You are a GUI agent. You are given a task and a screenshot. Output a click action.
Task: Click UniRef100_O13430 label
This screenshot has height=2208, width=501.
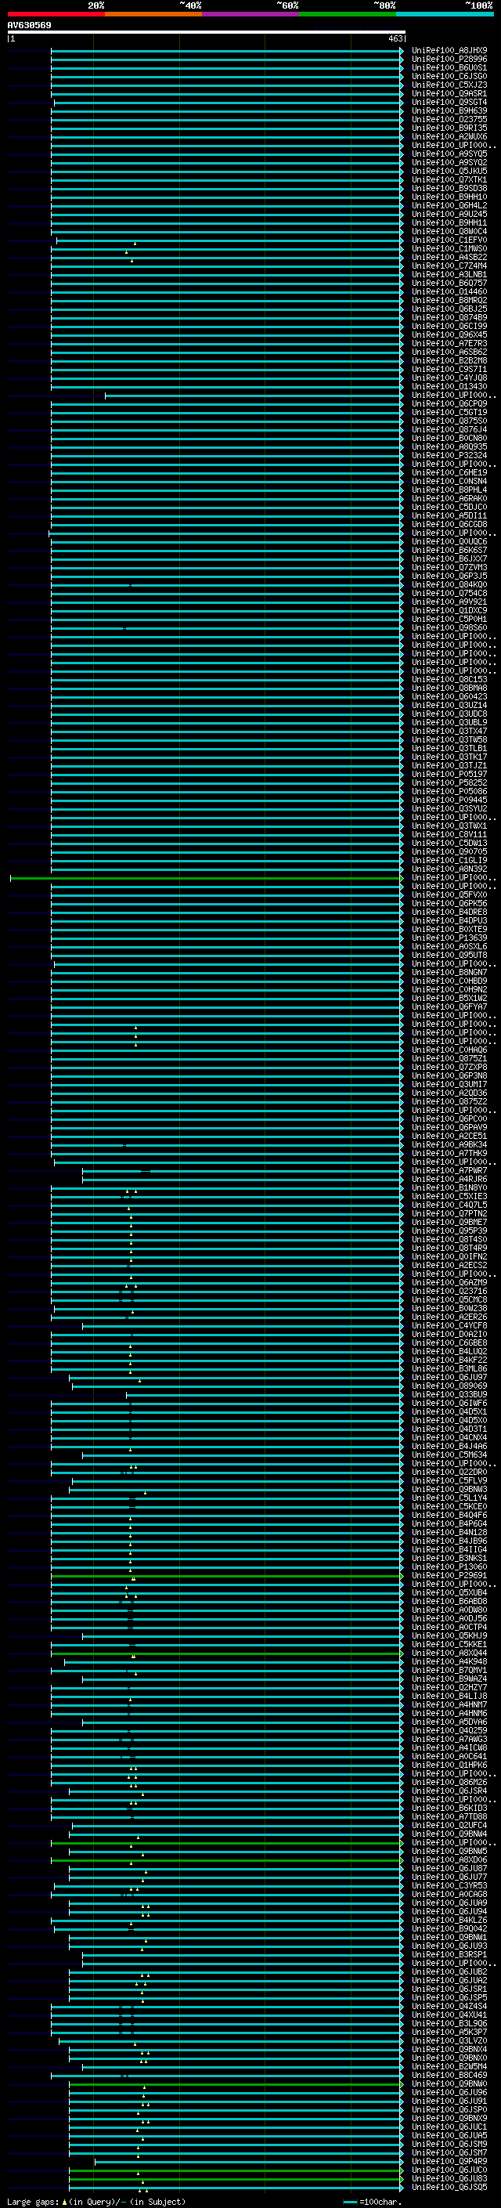click(449, 387)
